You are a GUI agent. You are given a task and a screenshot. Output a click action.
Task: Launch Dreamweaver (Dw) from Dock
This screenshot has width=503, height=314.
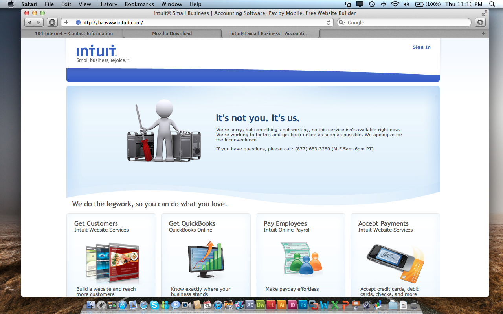pyautogui.click(x=261, y=305)
